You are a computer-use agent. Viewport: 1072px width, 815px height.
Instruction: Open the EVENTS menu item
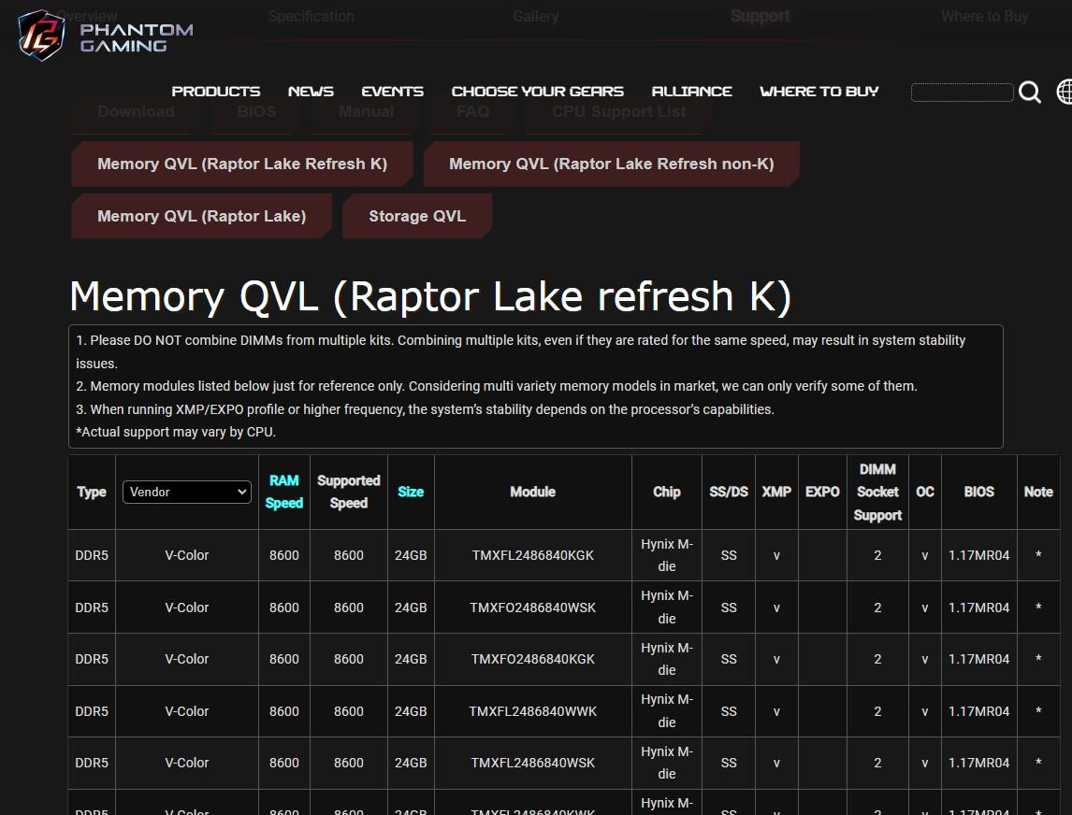click(393, 92)
